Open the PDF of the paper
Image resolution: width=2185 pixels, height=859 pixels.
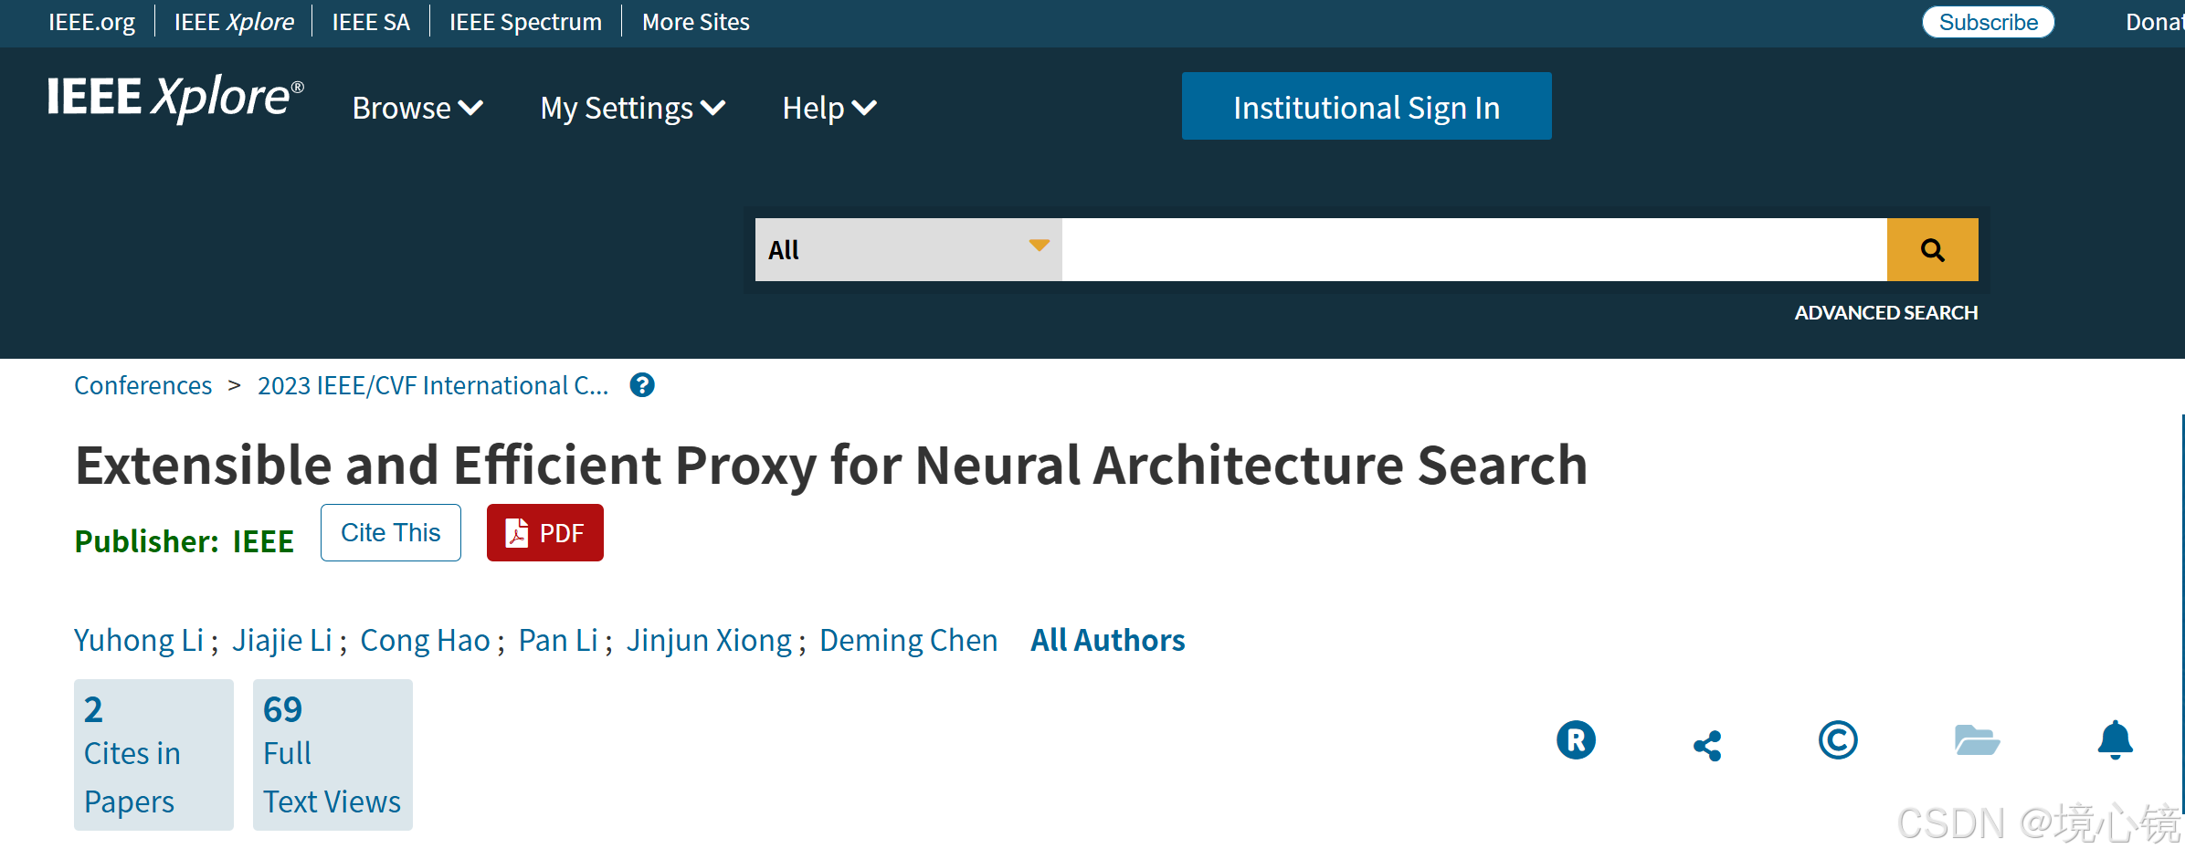[544, 532]
